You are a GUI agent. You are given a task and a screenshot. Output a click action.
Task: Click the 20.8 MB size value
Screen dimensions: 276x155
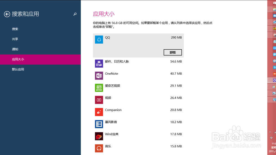(x=176, y=110)
